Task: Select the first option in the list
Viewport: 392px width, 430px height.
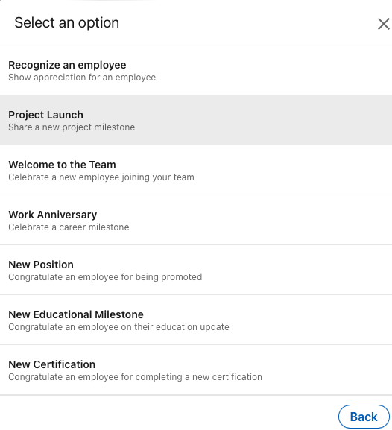Action: (196, 70)
